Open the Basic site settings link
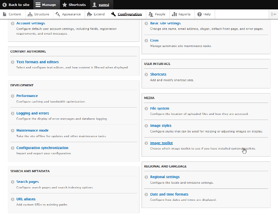The height and width of the screenshot is (217, 278). click(x=165, y=23)
